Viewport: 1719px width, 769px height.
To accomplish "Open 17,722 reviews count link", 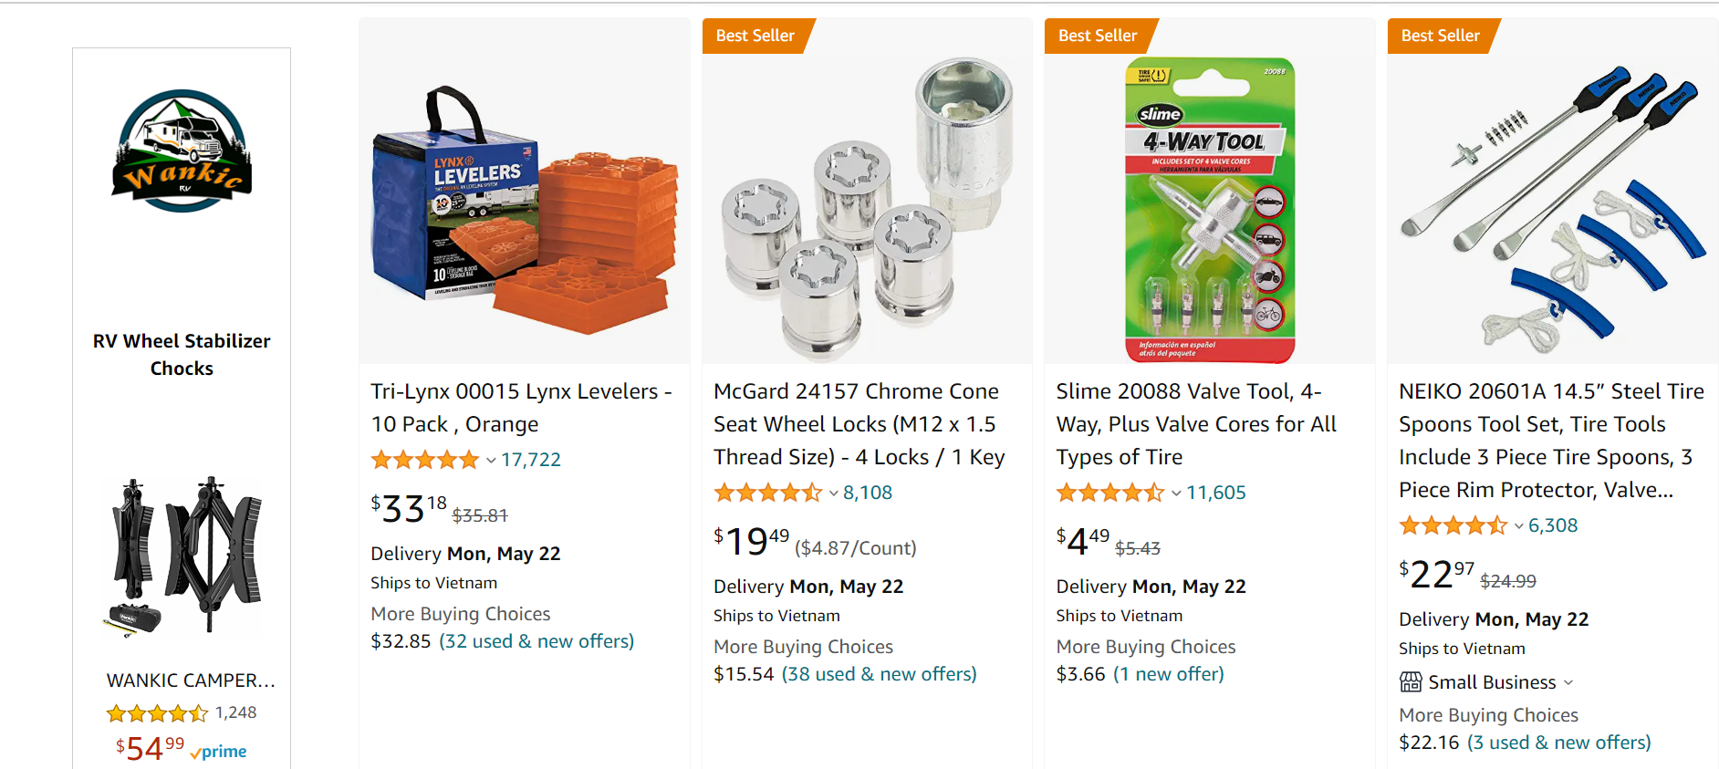I will pyautogui.click(x=531, y=460).
